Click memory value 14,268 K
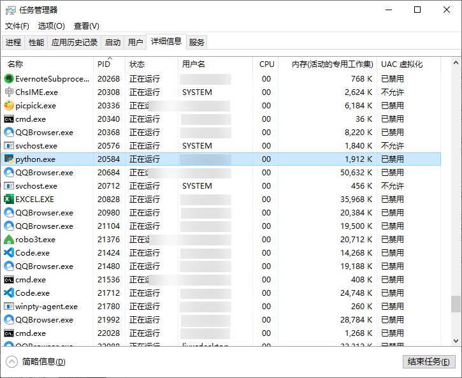This screenshot has height=378, width=462. click(x=356, y=253)
